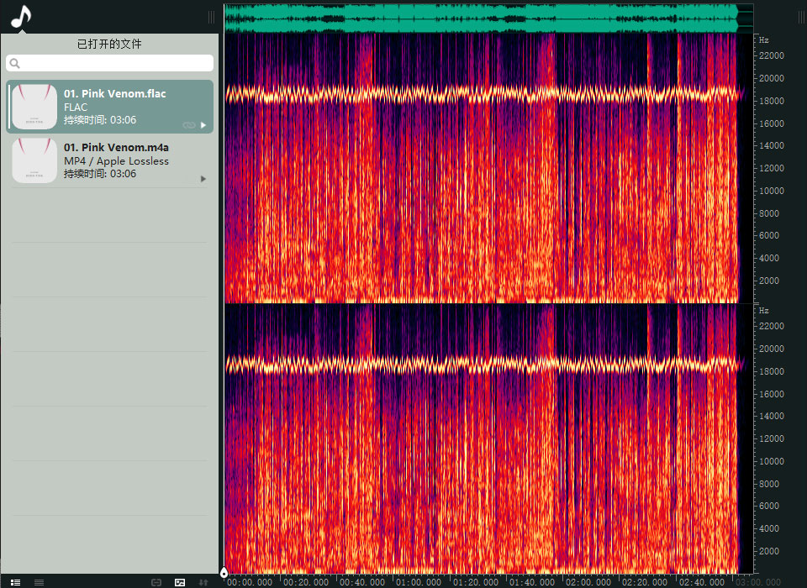This screenshot has width=807, height=588.
Task: Click the Pink Venom.m4a album cover thumbnail
Action: tap(34, 160)
